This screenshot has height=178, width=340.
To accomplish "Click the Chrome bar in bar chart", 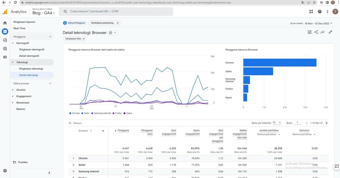I will [x=280, y=63].
